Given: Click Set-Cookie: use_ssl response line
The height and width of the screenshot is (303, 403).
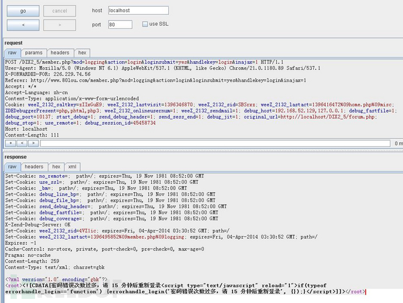Looking at the screenshot, I should click(102, 182).
